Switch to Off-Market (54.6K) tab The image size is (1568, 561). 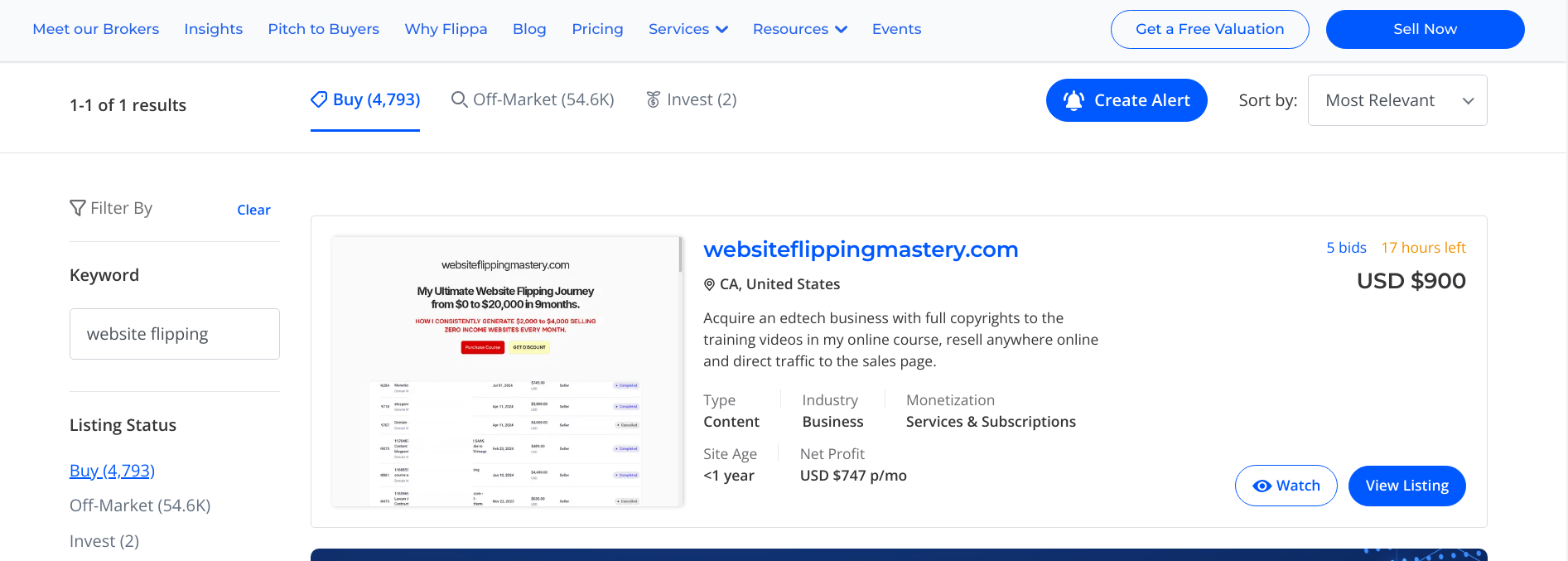(x=533, y=99)
